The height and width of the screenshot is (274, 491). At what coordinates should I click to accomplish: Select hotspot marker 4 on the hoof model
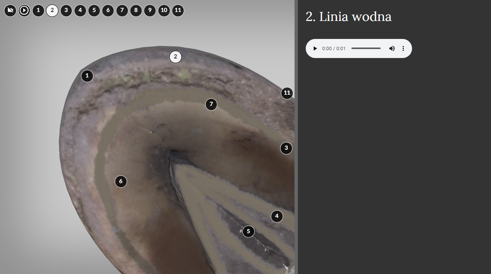(277, 216)
